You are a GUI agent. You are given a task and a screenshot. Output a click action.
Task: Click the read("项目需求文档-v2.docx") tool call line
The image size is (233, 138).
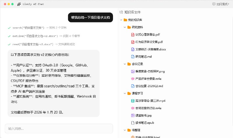[44, 44]
